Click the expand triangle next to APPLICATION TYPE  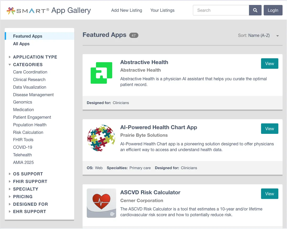point(10,57)
